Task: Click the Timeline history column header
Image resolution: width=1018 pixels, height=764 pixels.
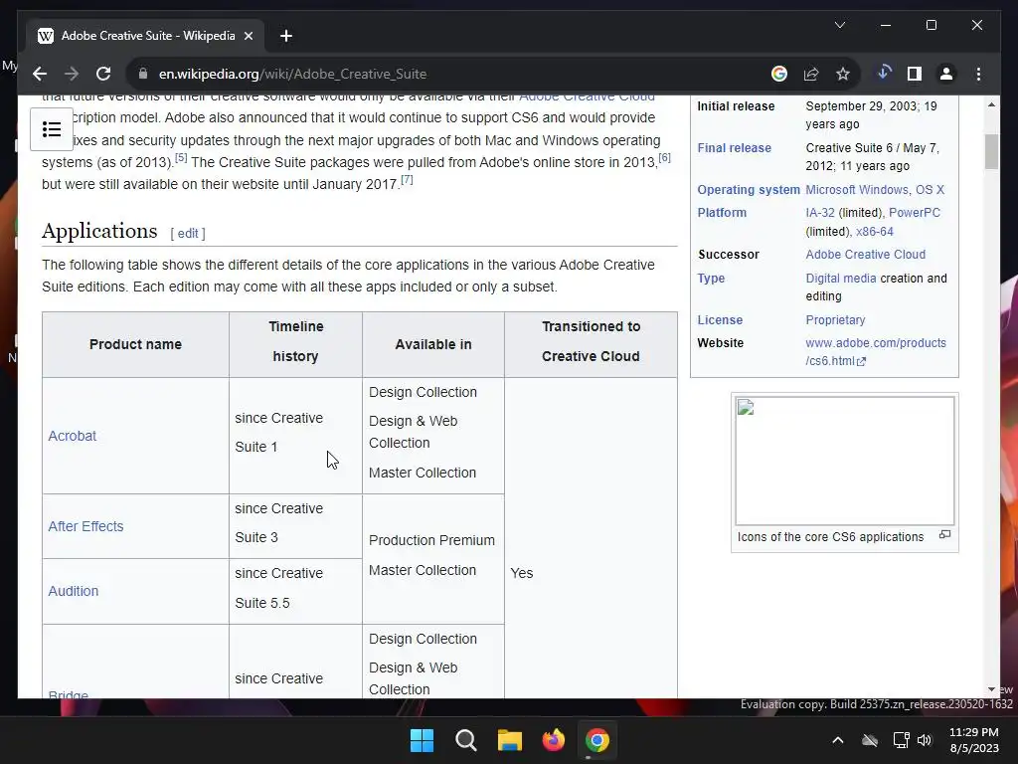Action: 295,342
